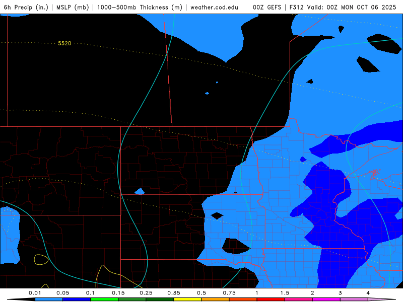Click the bright green 0.1–0.15 color bar segment

(104, 299)
